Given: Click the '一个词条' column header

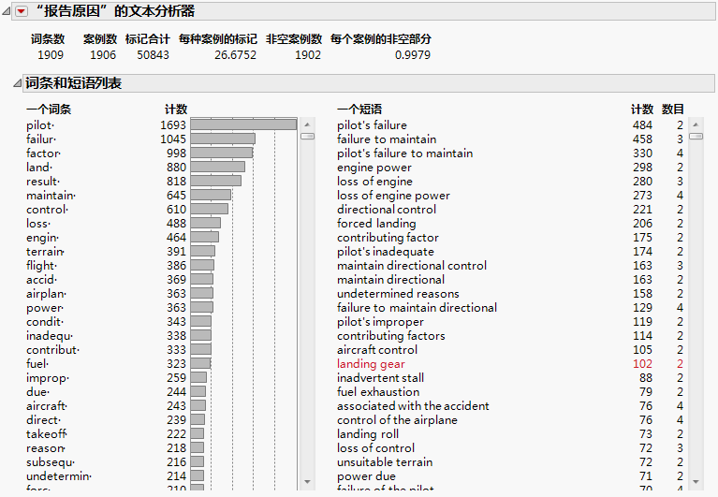Looking at the screenshot, I should point(49,110).
